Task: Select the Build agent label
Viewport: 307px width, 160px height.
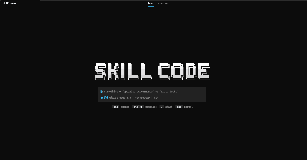Action: point(104,98)
